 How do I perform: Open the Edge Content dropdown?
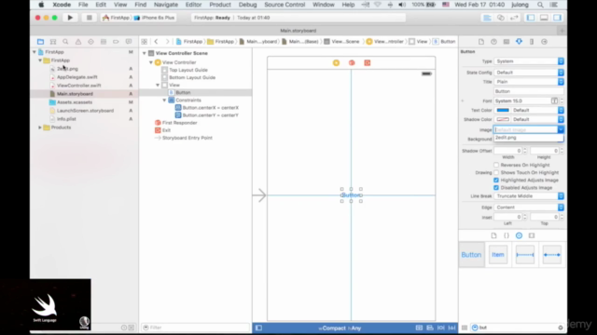click(x=529, y=208)
